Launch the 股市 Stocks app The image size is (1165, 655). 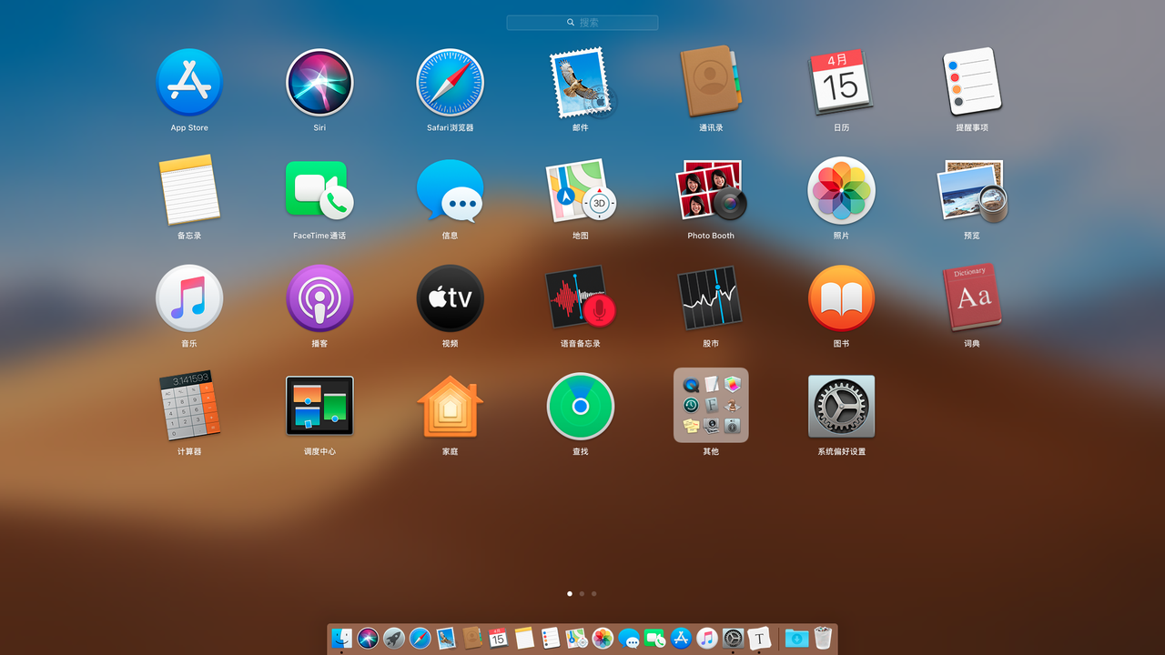tap(711, 298)
